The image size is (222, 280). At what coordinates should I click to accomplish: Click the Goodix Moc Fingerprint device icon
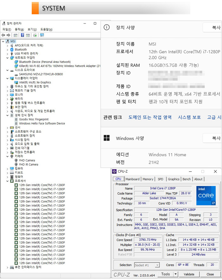point(16,119)
